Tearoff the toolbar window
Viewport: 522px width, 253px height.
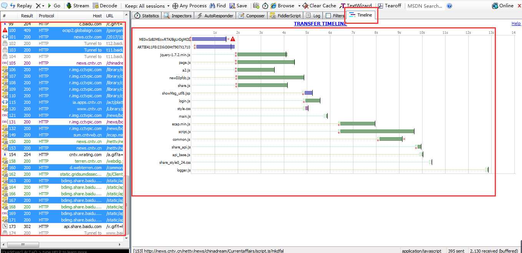(389, 6)
